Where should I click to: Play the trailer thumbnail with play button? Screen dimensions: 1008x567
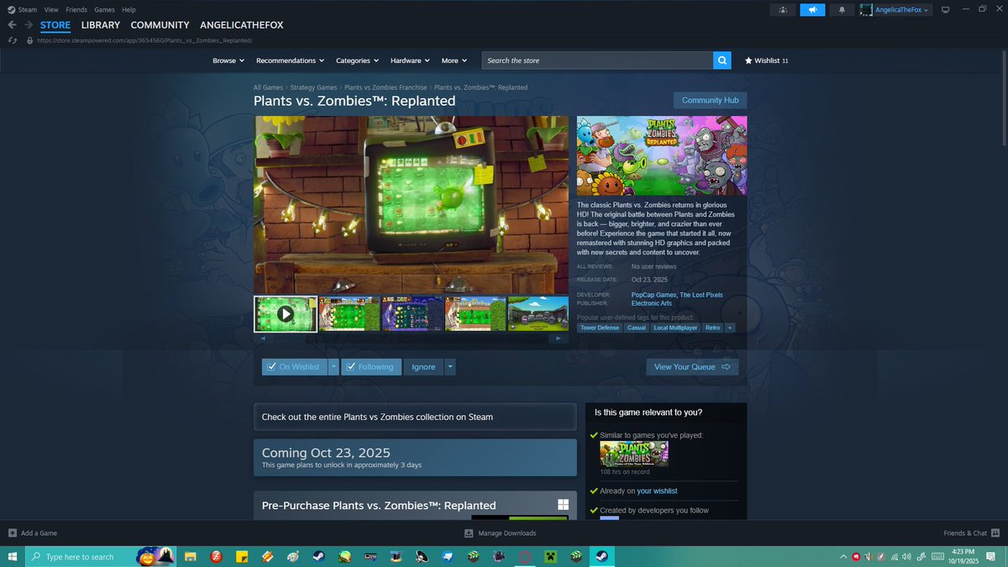pos(286,314)
